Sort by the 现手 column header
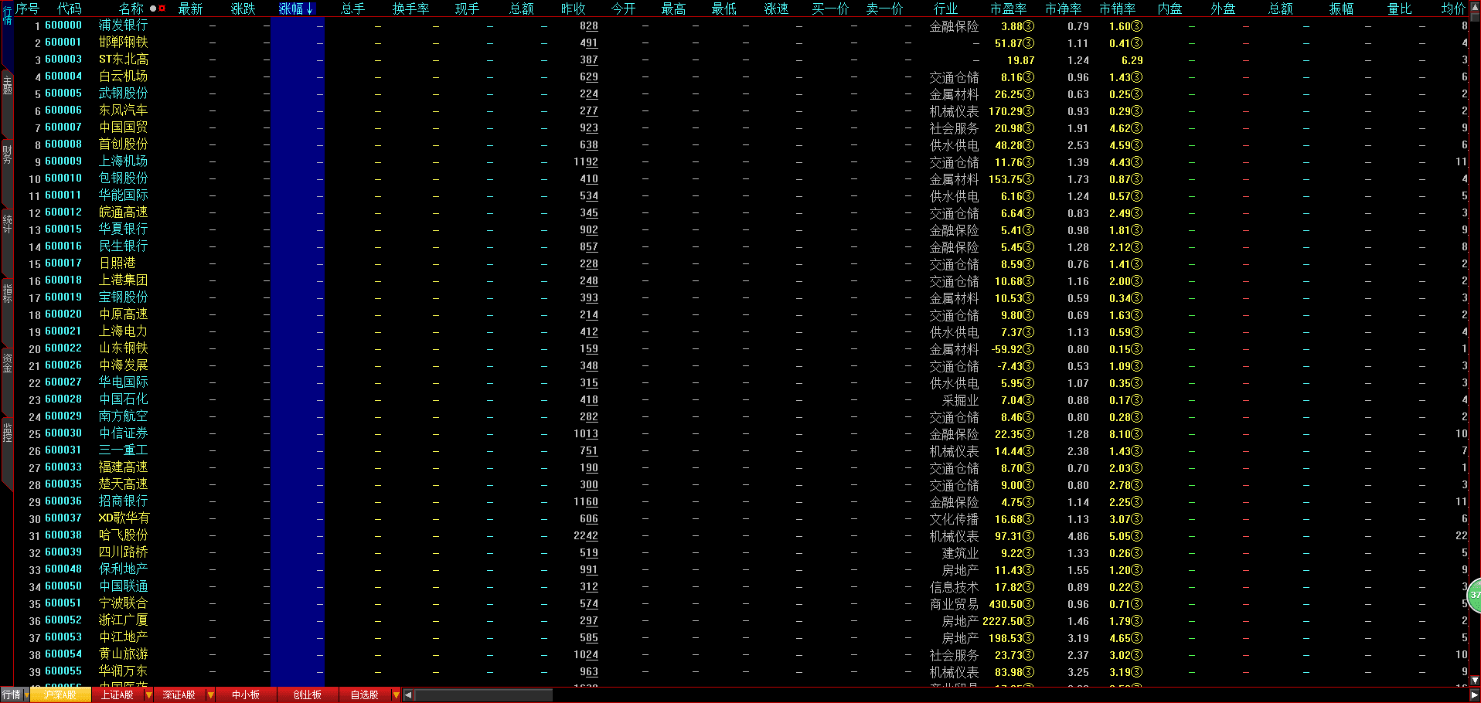This screenshot has height=703, width=1481. click(467, 8)
